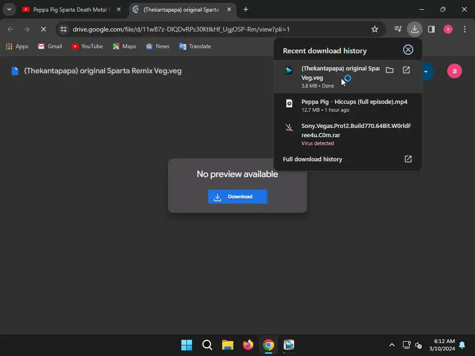
Task: Launch Firefox from the taskbar
Action: click(248, 345)
